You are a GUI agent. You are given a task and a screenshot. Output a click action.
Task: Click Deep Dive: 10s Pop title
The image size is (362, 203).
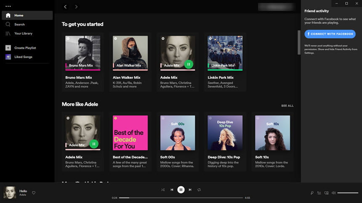pyautogui.click(x=224, y=157)
